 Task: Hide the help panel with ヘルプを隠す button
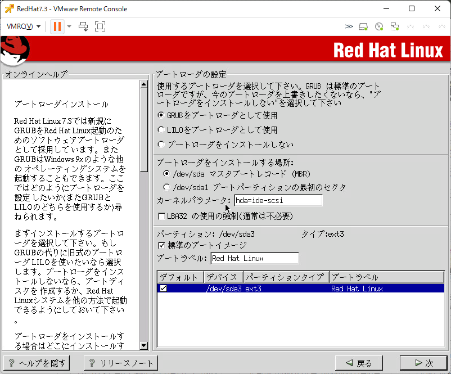tap(37, 363)
